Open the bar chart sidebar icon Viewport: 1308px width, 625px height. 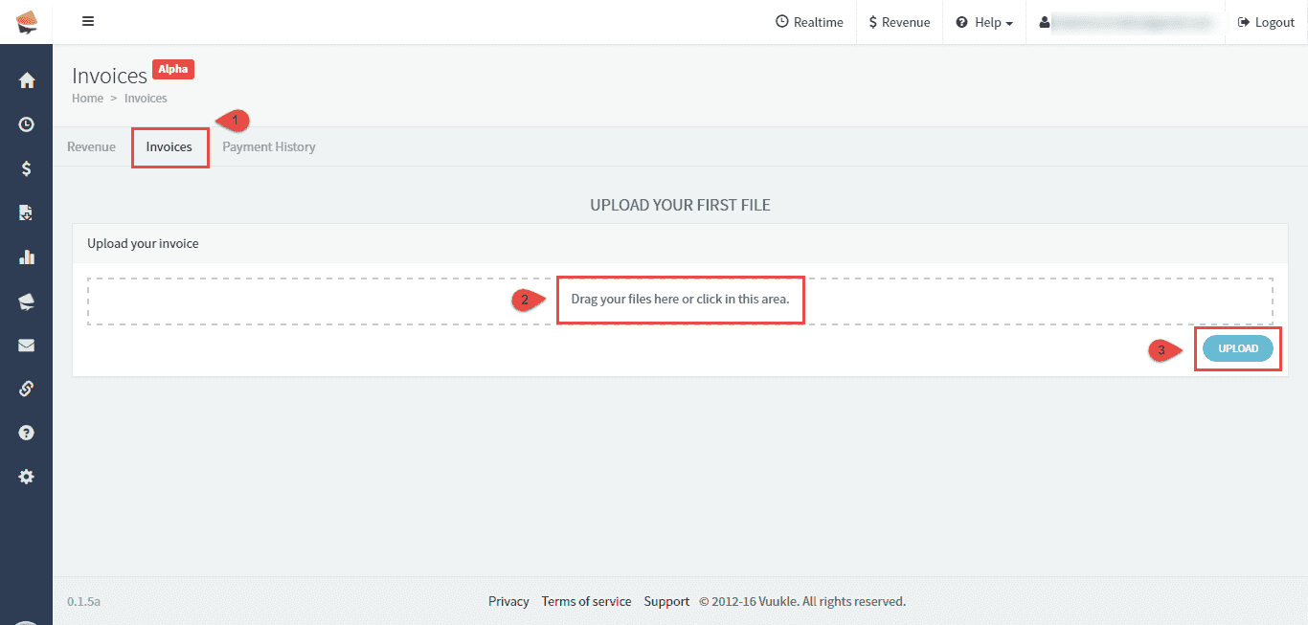(x=27, y=257)
